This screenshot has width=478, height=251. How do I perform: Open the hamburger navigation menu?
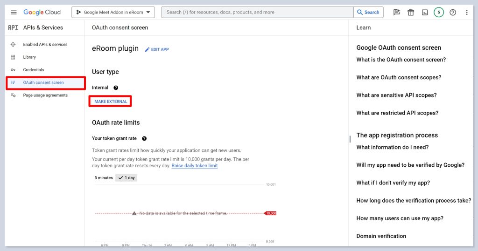14,12
